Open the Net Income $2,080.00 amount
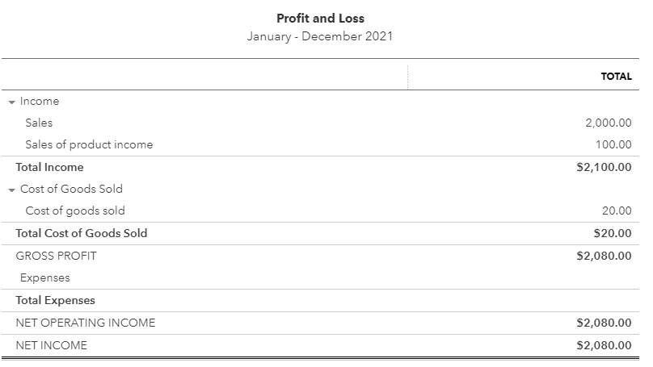The width and height of the screenshot is (653, 367). (x=604, y=345)
